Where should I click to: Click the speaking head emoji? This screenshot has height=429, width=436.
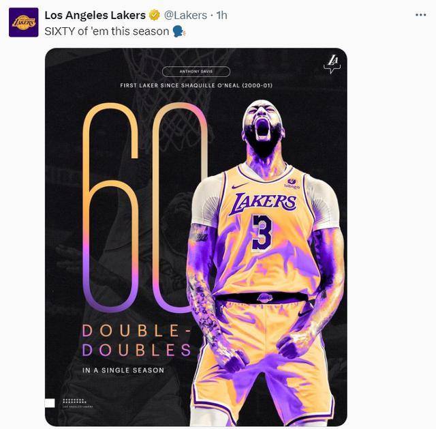[x=180, y=31]
